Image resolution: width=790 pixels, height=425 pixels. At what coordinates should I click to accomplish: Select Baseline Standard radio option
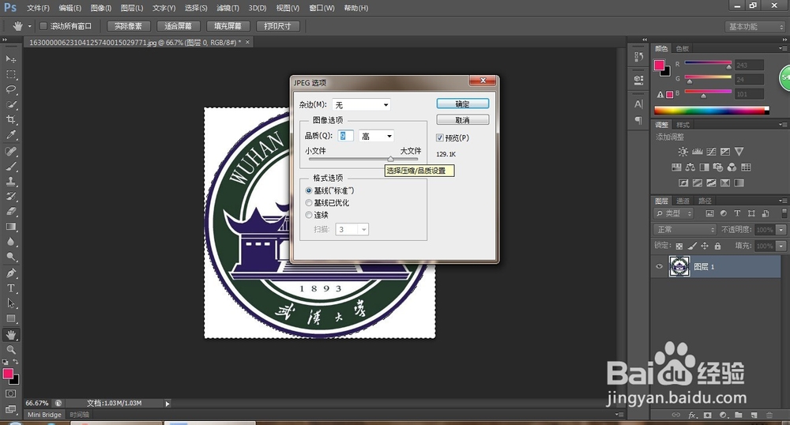(x=309, y=191)
